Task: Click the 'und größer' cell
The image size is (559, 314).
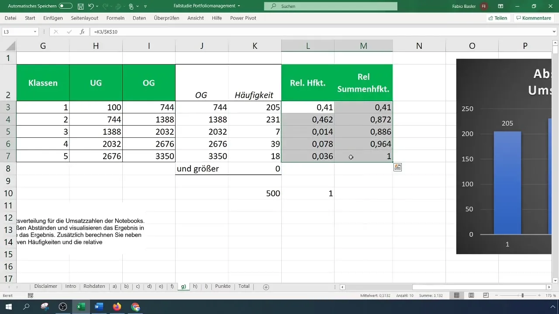Action: (x=202, y=168)
